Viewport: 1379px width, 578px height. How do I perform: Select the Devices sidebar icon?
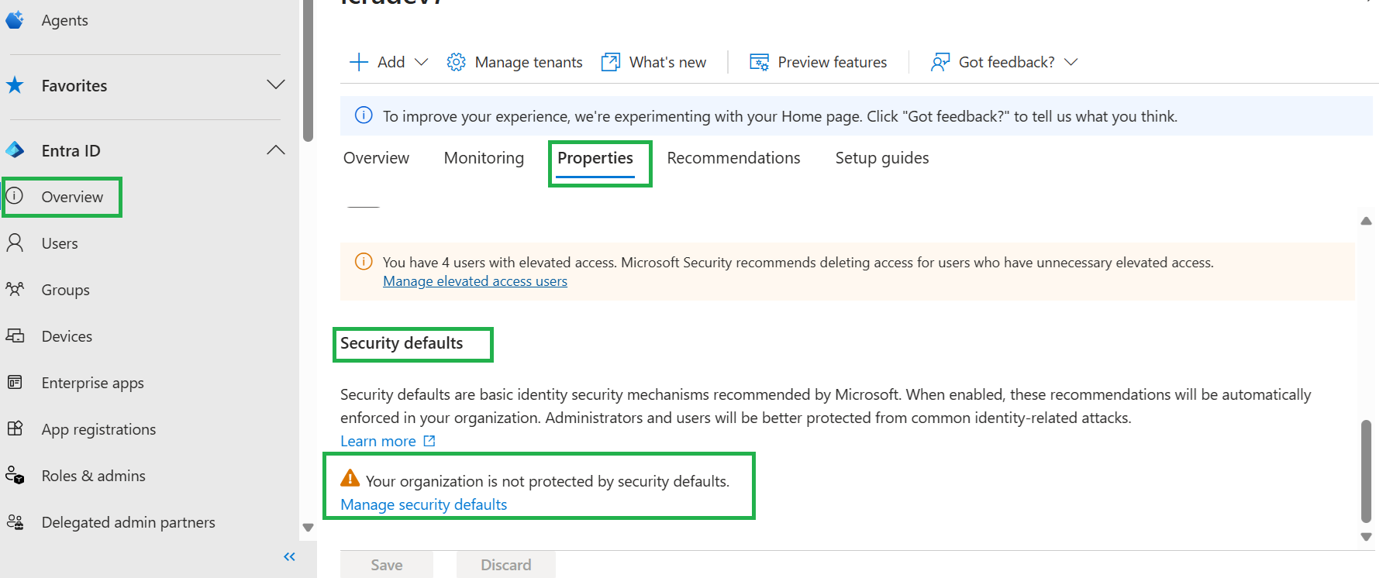pyautogui.click(x=16, y=335)
